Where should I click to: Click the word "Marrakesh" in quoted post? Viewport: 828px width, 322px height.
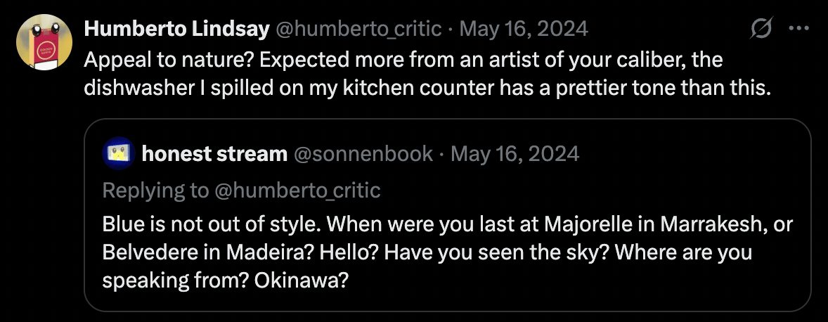714,224
